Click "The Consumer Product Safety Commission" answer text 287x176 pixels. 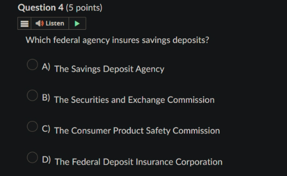tap(137, 131)
